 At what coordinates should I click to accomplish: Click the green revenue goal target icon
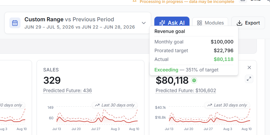coord(194,80)
